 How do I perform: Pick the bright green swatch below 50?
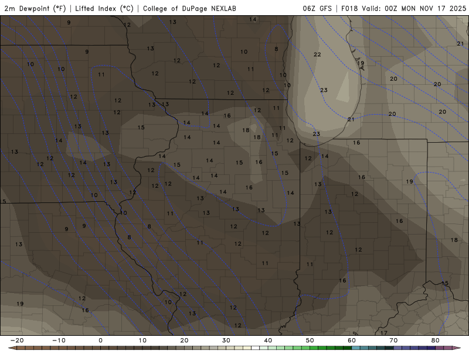pos(314,348)
